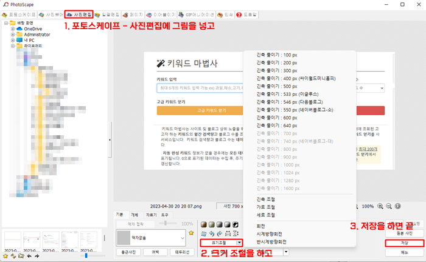Click the 여백 margin button
The image size is (426, 262).
[155, 252]
